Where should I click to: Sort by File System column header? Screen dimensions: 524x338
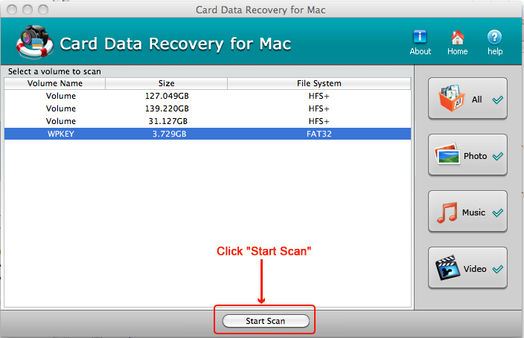pyautogui.click(x=319, y=83)
